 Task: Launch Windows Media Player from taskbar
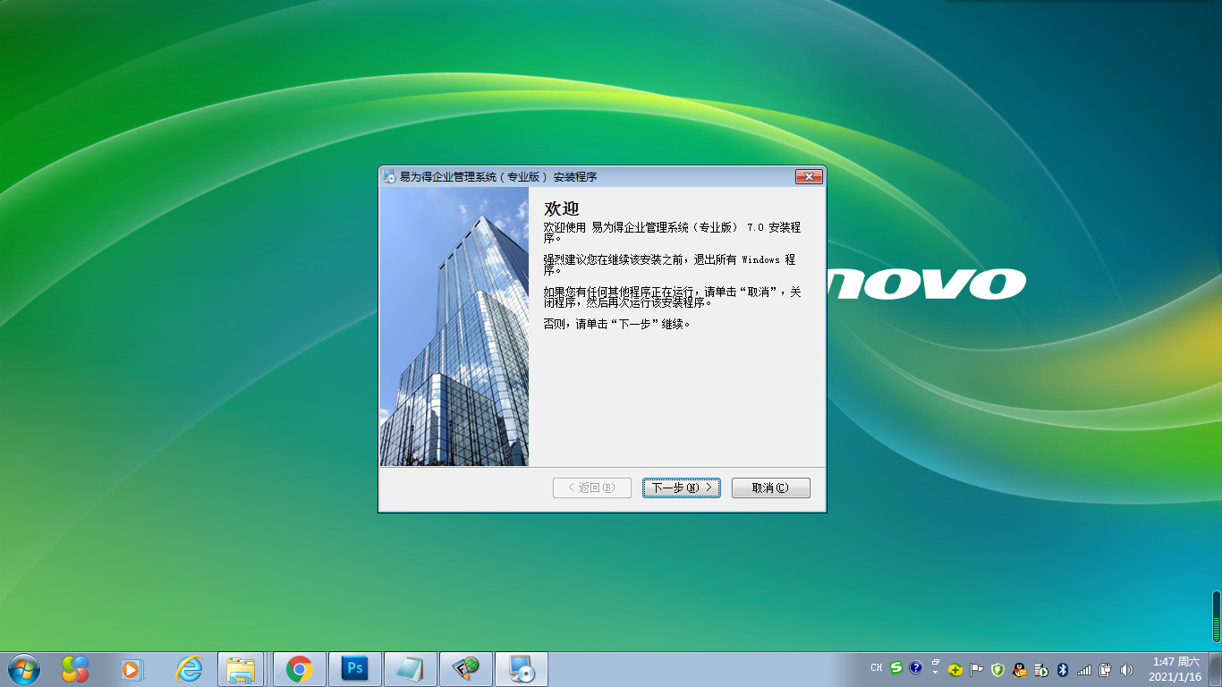[132, 669]
